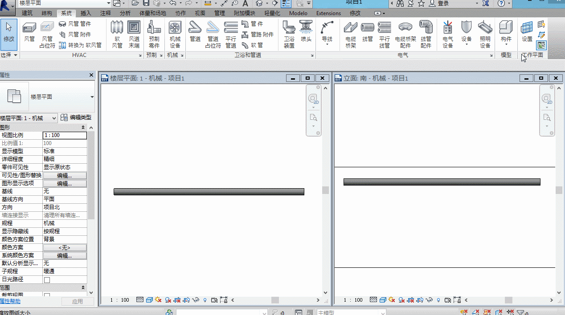Switch to the 建筑 ribbon tab

tap(27, 13)
